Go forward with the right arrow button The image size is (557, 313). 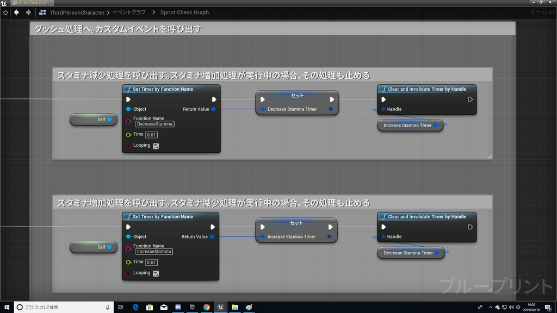click(28, 12)
